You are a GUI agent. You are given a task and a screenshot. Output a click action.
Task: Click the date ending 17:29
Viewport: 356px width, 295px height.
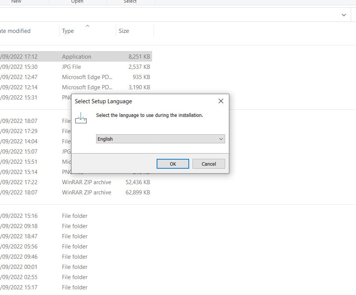coord(19,131)
